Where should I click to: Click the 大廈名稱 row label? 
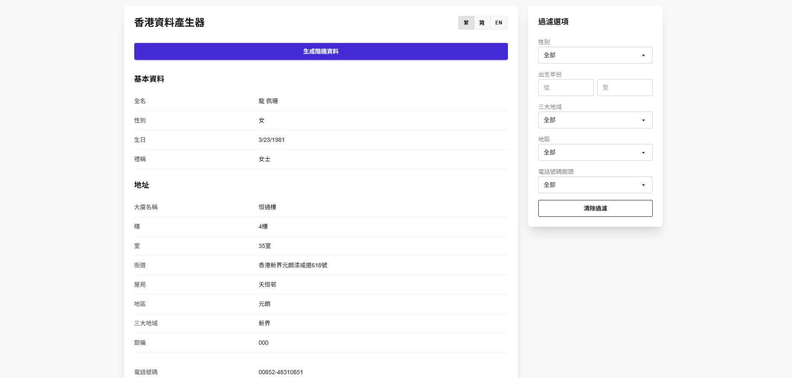pos(146,207)
